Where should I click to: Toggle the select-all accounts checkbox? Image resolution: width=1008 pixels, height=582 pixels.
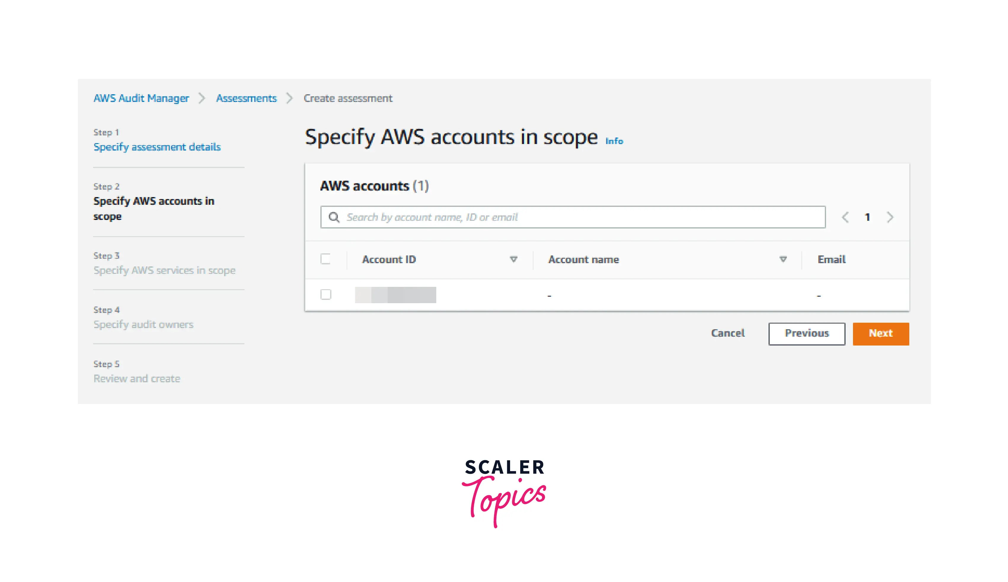pos(325,259)
